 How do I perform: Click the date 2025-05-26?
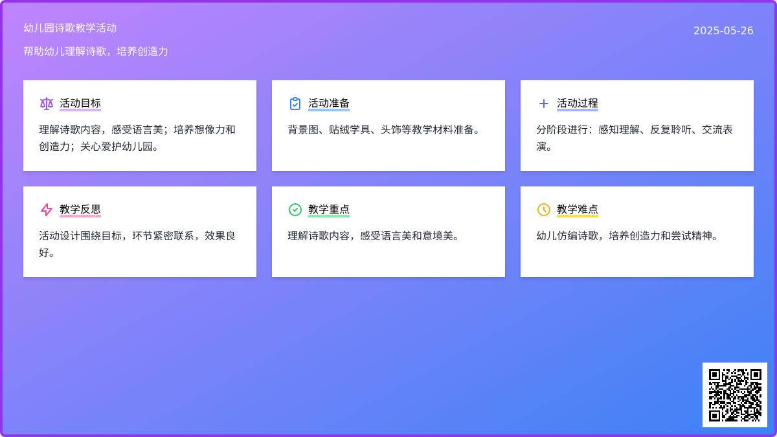click(723, 30)
